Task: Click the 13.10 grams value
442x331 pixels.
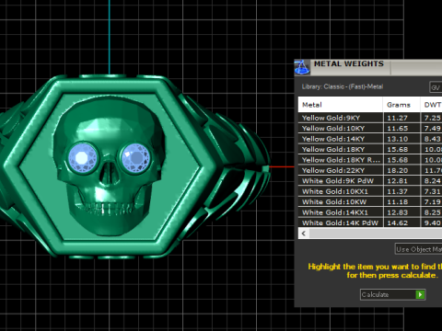Action: (398, 139)
